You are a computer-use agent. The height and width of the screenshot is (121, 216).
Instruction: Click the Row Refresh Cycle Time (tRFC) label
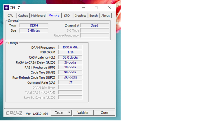click(34, 78)
